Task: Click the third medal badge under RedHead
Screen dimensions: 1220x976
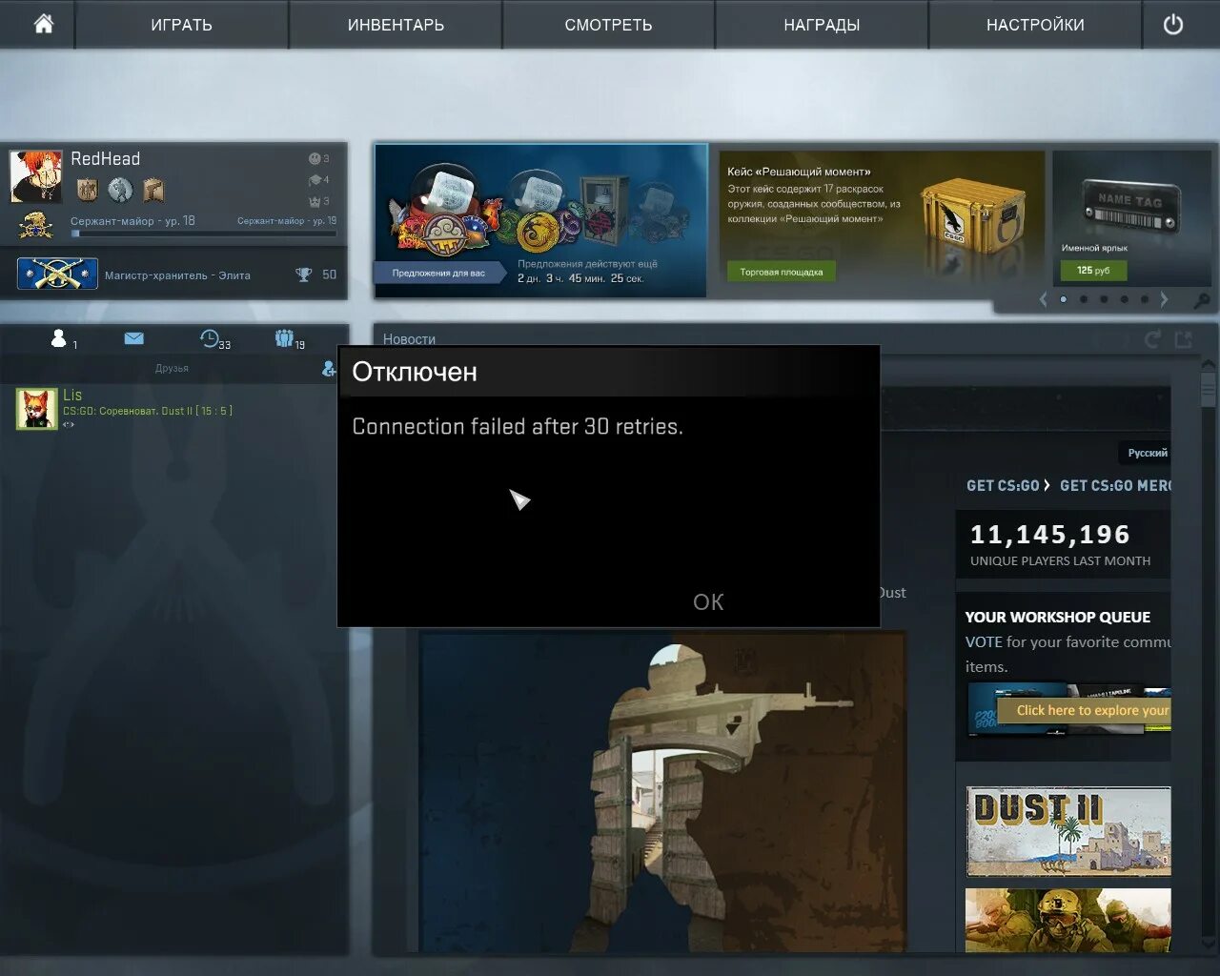Action: click(153, 190)
